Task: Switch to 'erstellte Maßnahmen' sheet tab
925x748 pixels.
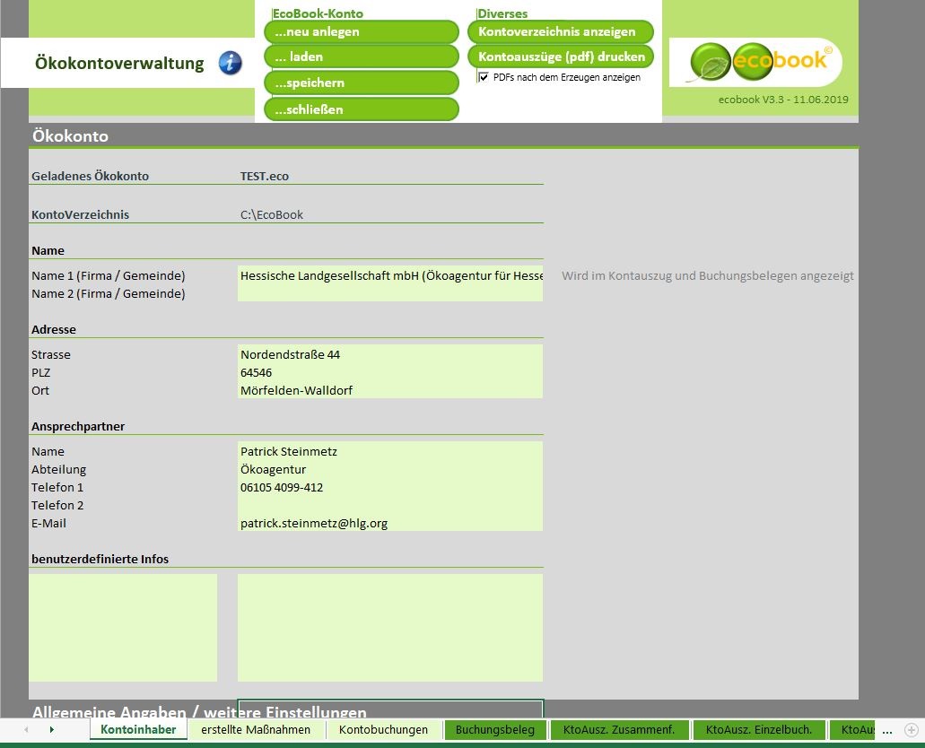Action: (256, 730)
